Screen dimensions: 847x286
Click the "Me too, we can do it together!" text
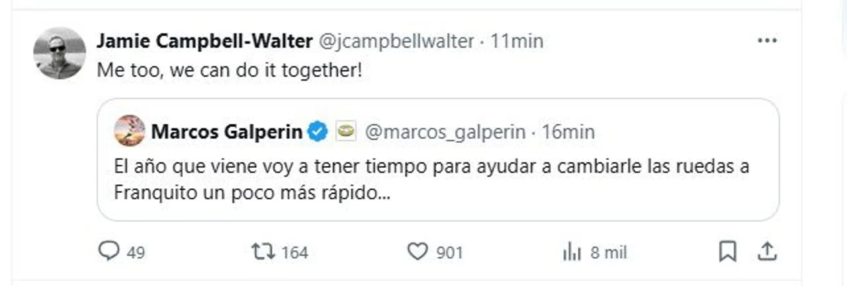point(230,71)
